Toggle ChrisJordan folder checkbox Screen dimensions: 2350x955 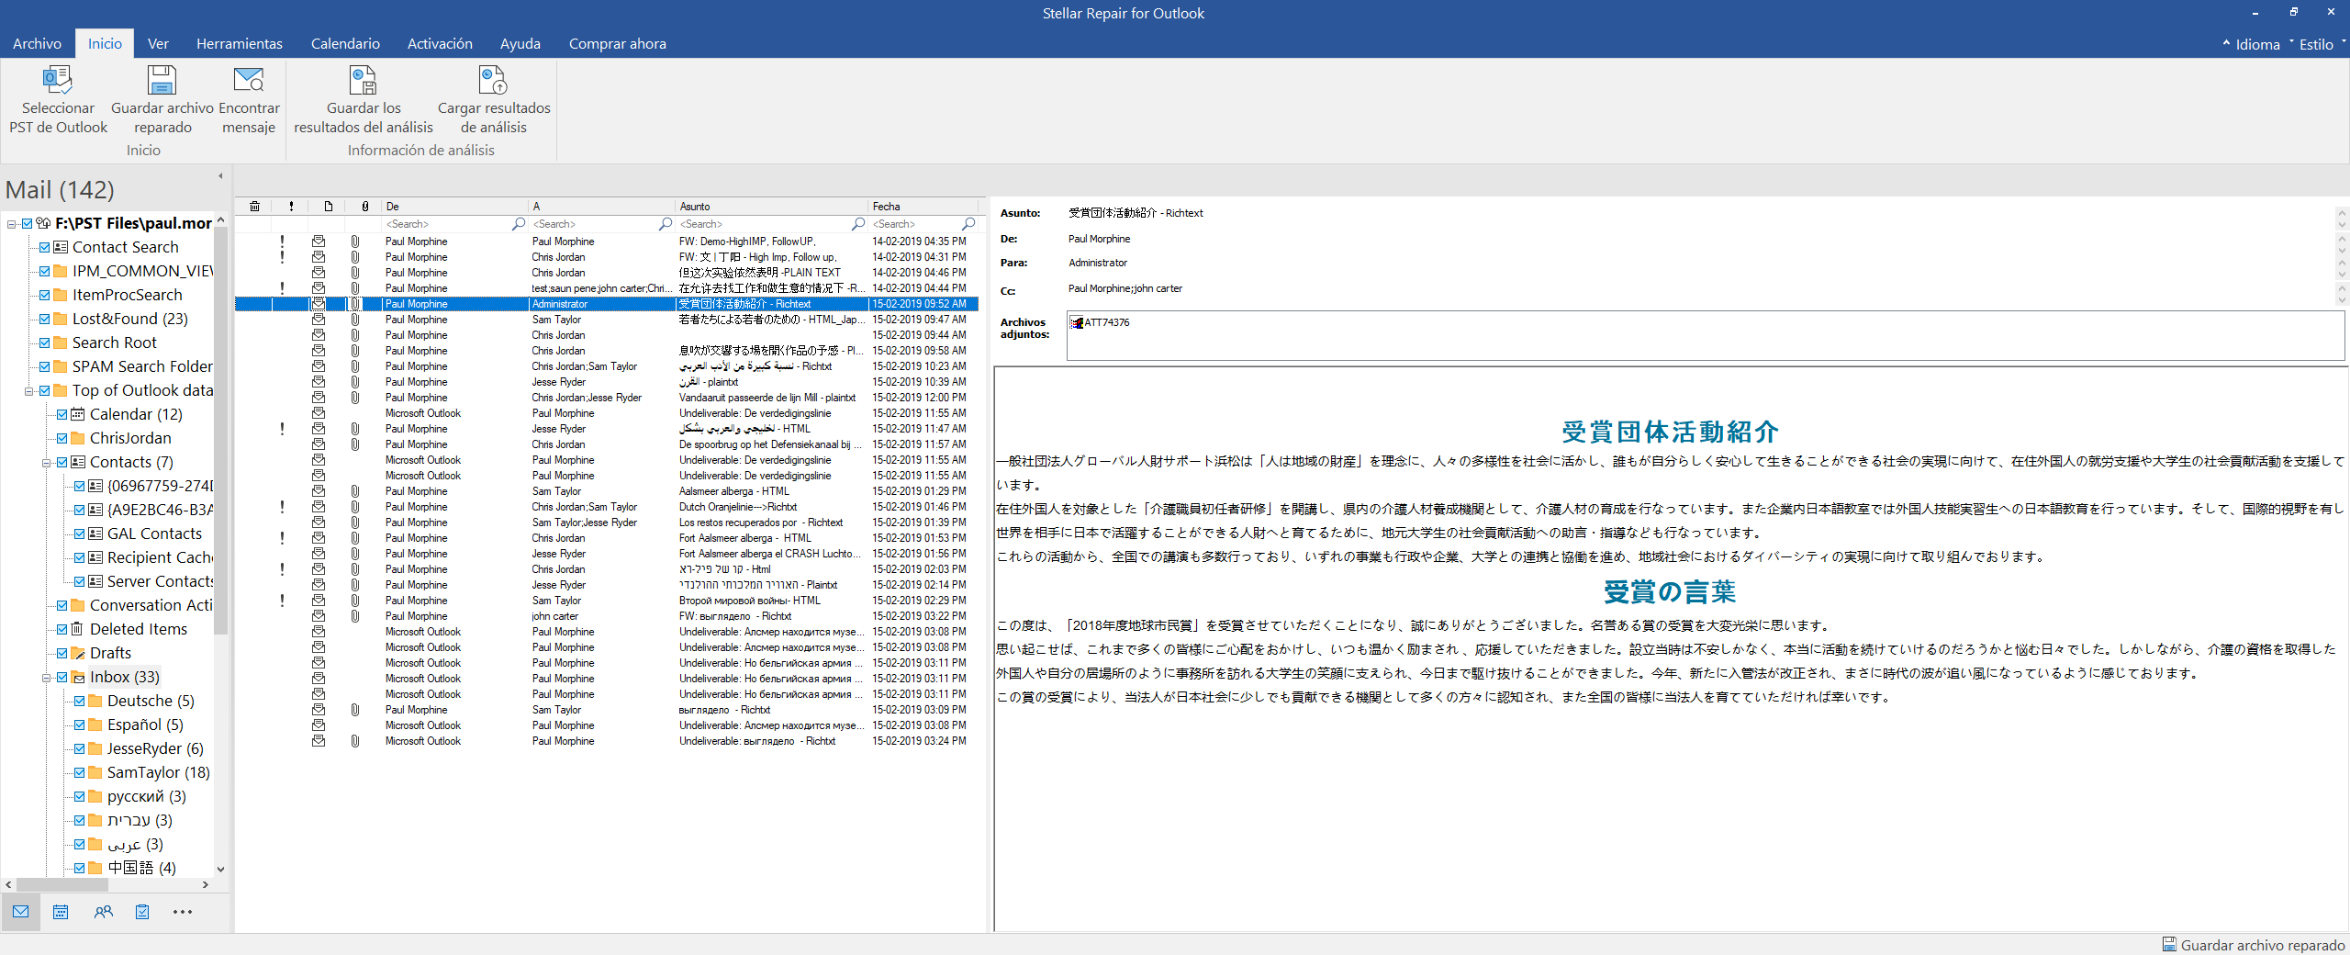[x=62, y=438]
